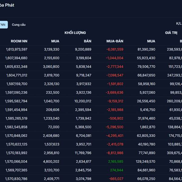Click the KHỐI LƯỢNG MUA column header
This screenshot has width=182, height=182.
[x=55, y=41]
